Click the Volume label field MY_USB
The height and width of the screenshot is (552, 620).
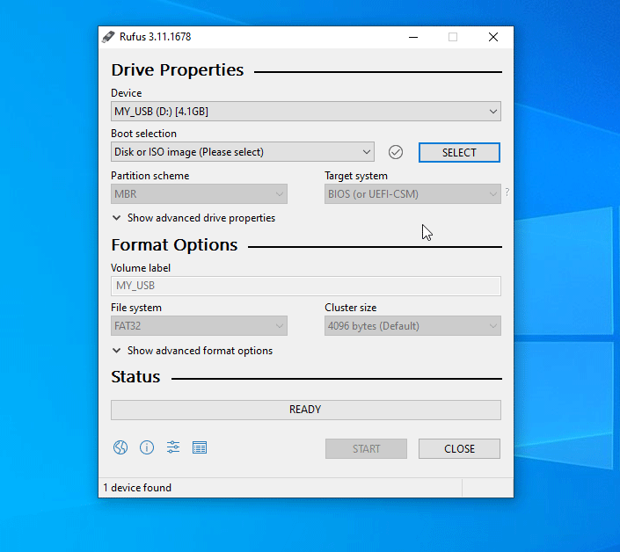point(306,286)
